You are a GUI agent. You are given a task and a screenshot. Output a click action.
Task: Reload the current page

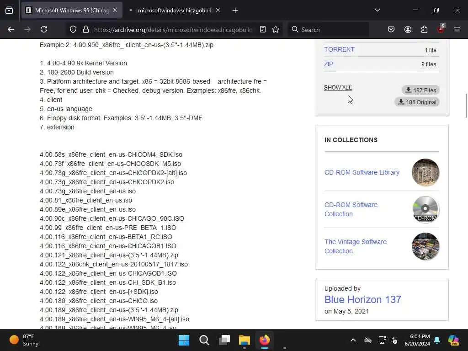pos(44,29)
